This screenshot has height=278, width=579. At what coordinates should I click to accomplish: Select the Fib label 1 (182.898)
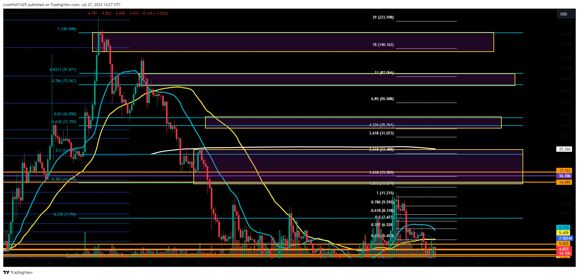[x=67, y=29]
